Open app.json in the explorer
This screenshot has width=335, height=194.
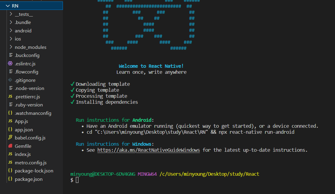coord(24,130)
